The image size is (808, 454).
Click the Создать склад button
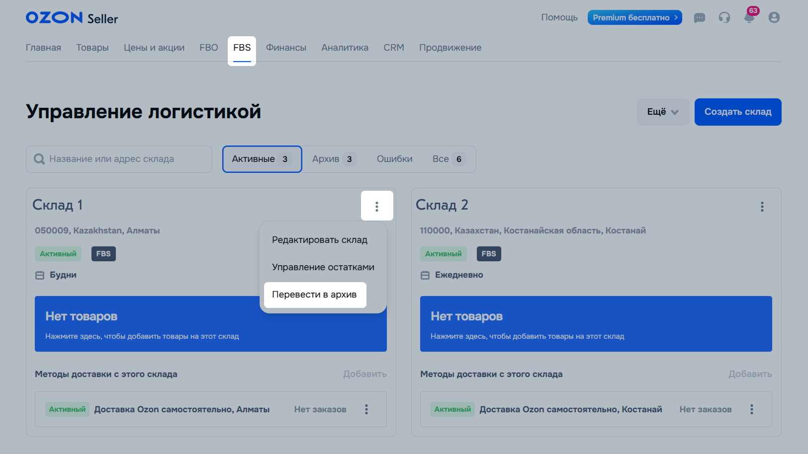[x=738, y=112]
